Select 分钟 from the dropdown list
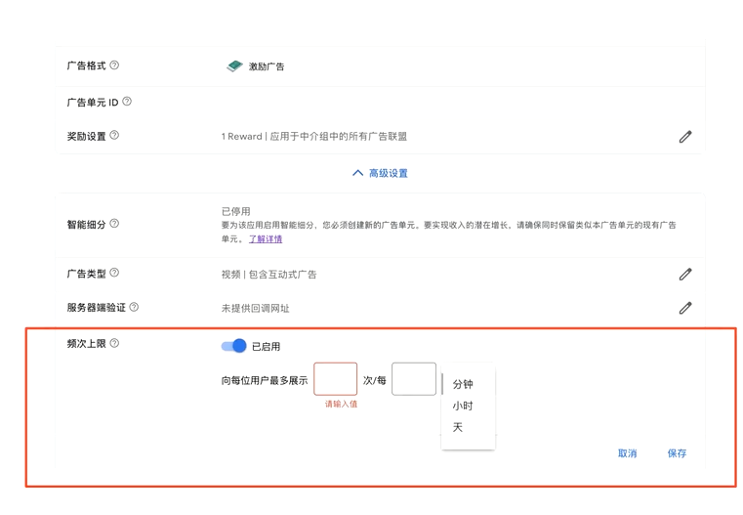 (x=463, y=384)
